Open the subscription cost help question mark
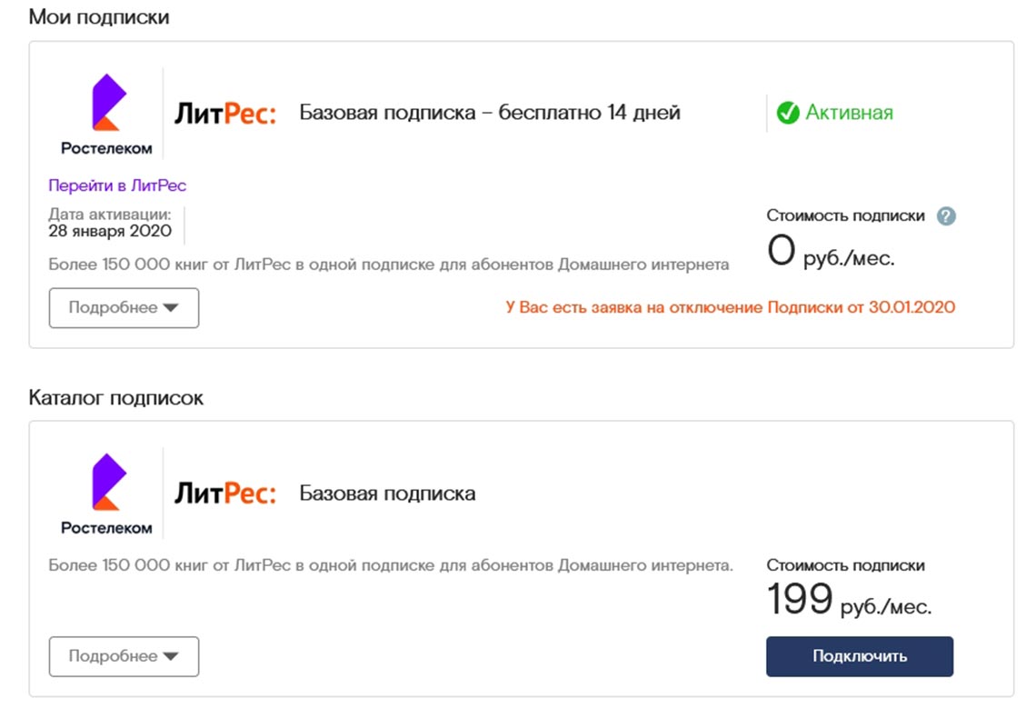This screenshot has width=1036, height=708. pyautogui.click(x=946, y=216)
